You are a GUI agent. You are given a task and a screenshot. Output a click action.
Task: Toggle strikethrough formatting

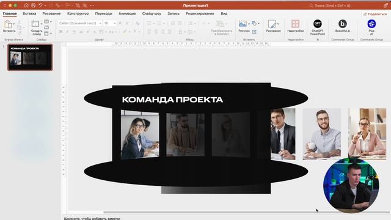pos(81,32)
